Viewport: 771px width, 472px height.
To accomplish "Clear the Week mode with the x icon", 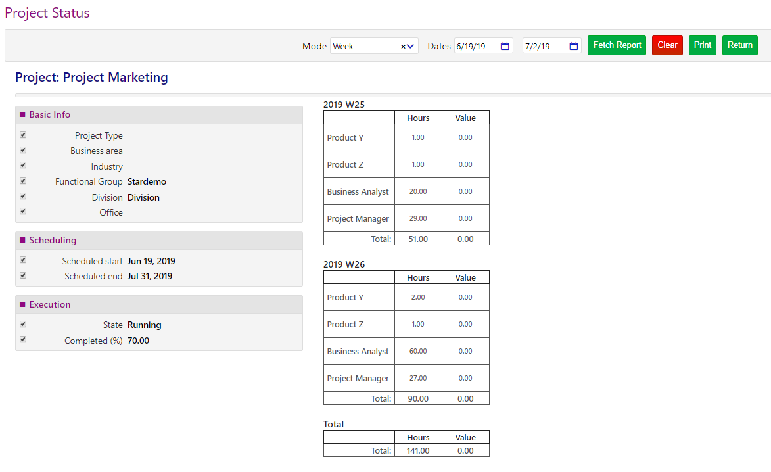I will click(x=402, y=45).
